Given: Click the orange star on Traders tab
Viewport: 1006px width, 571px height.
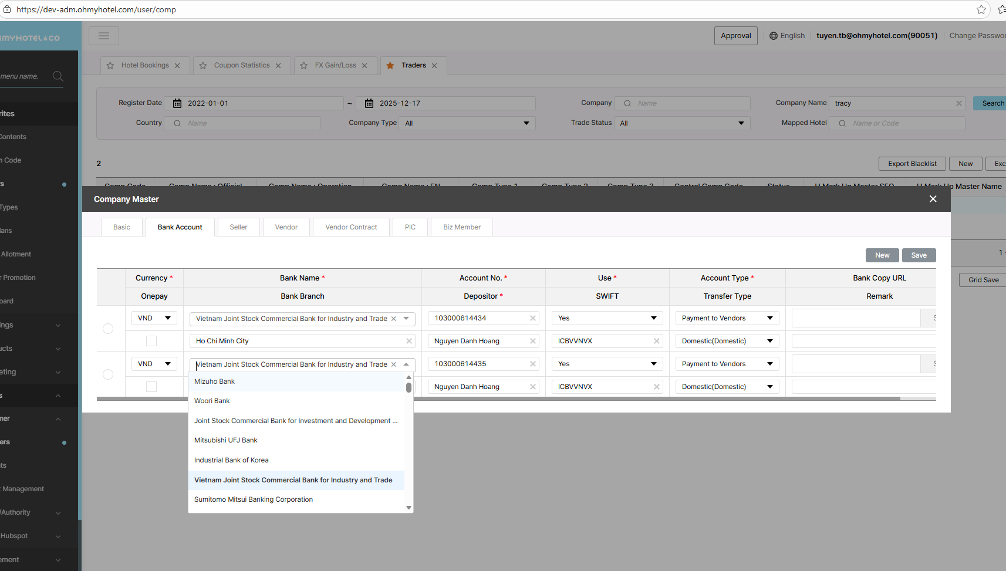Looking at the screenshot, I should point(390,66).
